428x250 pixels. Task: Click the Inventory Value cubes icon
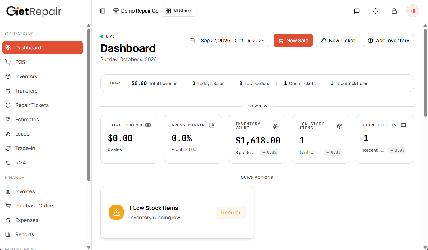pyautogui.click(x=276, y=126)
